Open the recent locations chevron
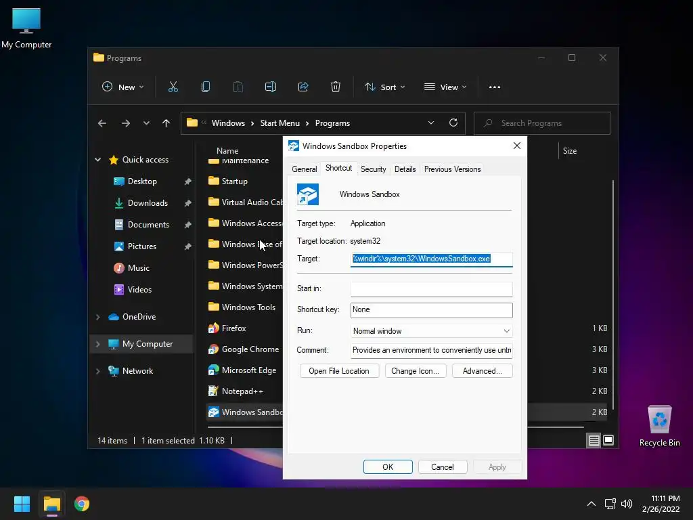 (x=146, y=123)
